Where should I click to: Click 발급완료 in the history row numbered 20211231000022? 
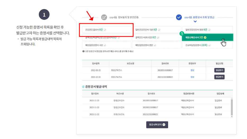(218, 114)
